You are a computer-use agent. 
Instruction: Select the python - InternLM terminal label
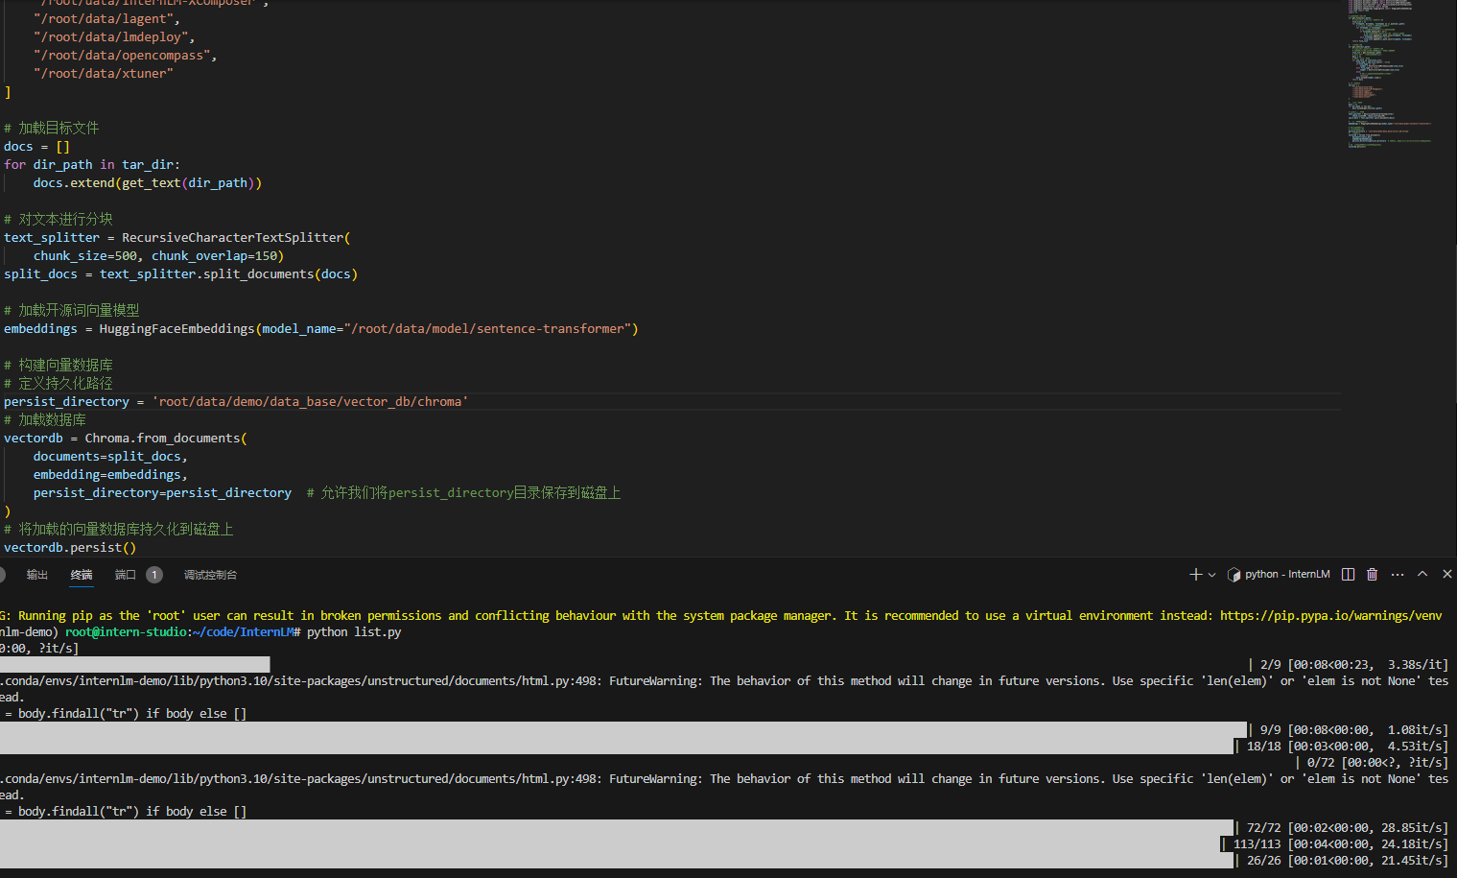click(x=1287, y=575)
